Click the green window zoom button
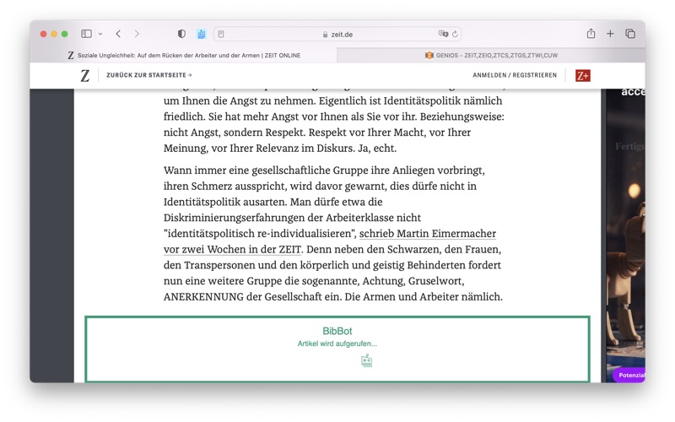Viewport: 675px width, 422px height. (65, 34)
